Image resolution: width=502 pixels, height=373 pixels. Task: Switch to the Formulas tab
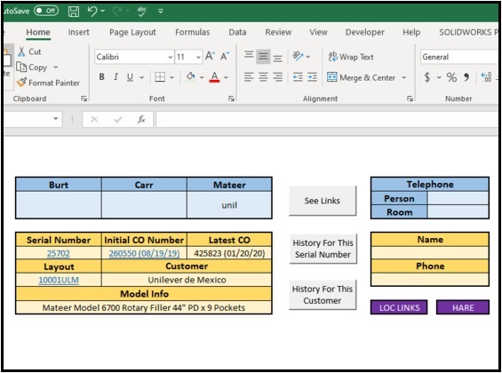pos(193,32)
